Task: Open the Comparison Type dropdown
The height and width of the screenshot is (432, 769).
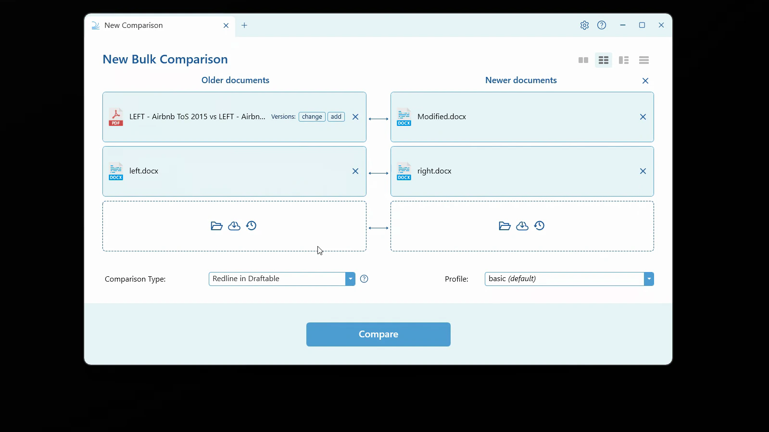Action: point(282,279)
